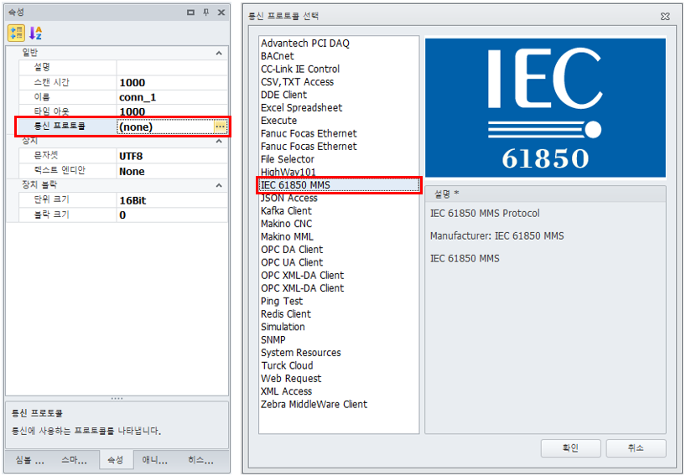The width and height of the screenshot is (686, 476).
Task: Collapse the 장치 블락 property category
Action: pyautogui.click(x=219, y=185)
